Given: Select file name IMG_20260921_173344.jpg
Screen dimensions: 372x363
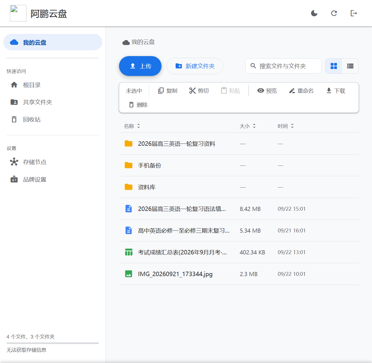Looking at the screenshot, I should point(175,274).
